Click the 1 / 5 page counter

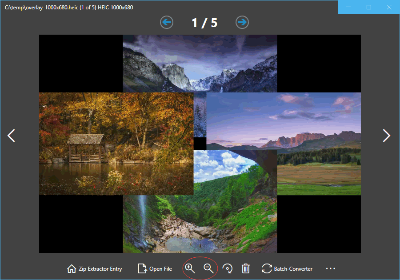(204, 23)
